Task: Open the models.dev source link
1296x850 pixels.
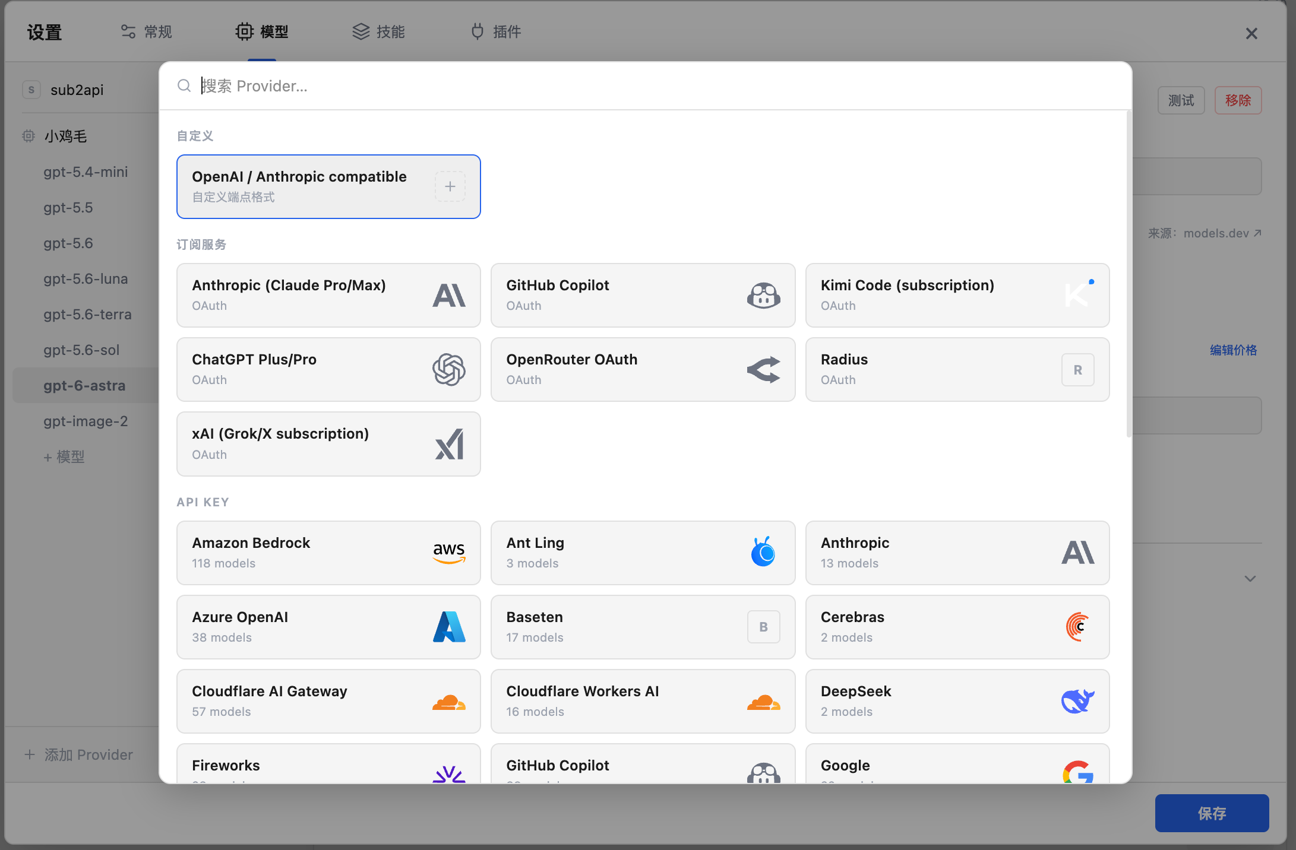Action: click(x=1222, y=233)
